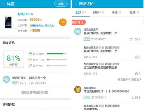Tap the star icon beside 中评 10%
This screenshot has height=110, width=144.
click(x=30, y=60)
